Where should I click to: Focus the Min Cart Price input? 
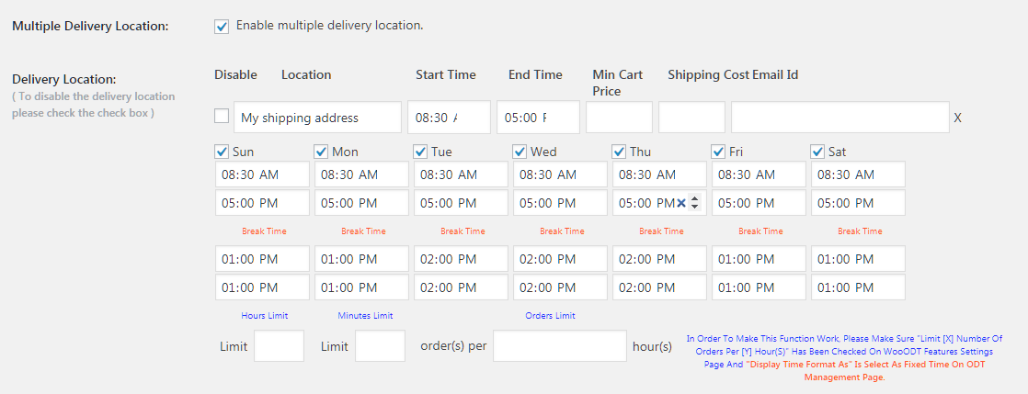[619, 118]
